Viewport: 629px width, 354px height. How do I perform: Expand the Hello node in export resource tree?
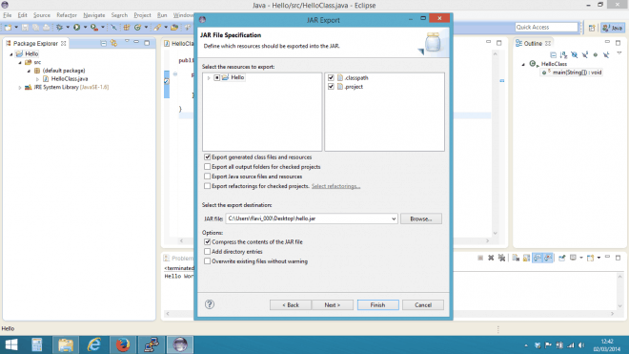point(209,77)
